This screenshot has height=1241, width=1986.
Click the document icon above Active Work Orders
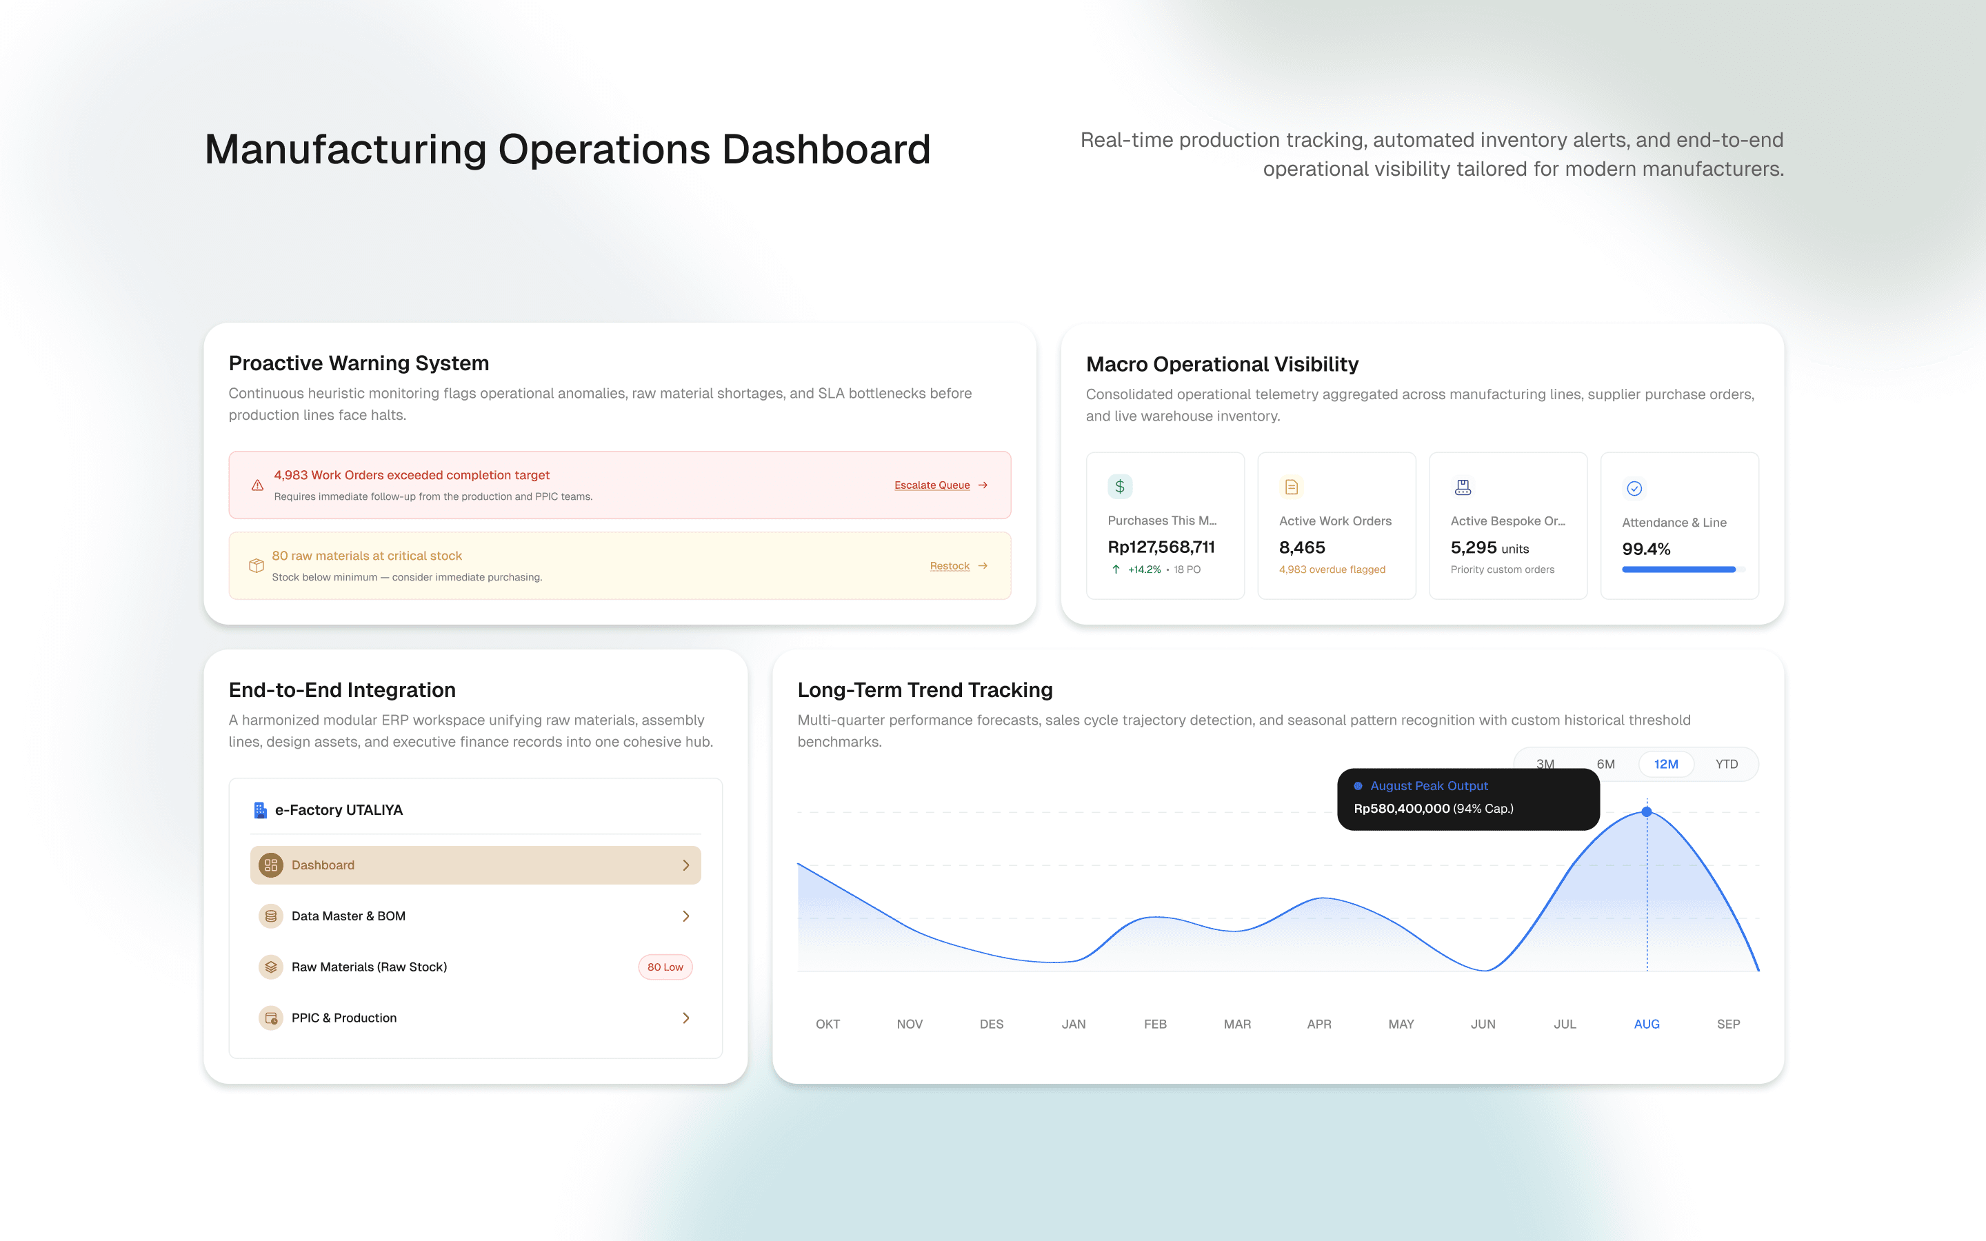(x=1291, y=487)
